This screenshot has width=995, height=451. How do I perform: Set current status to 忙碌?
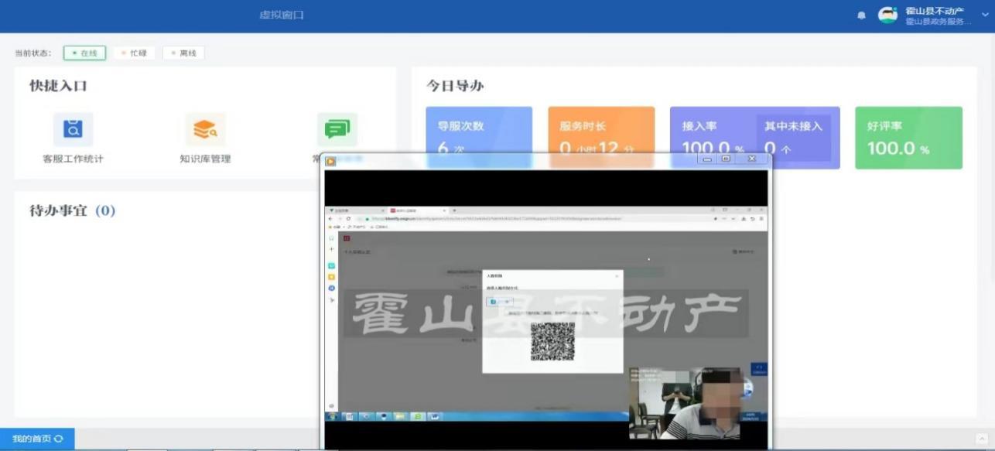click(134, 53)
